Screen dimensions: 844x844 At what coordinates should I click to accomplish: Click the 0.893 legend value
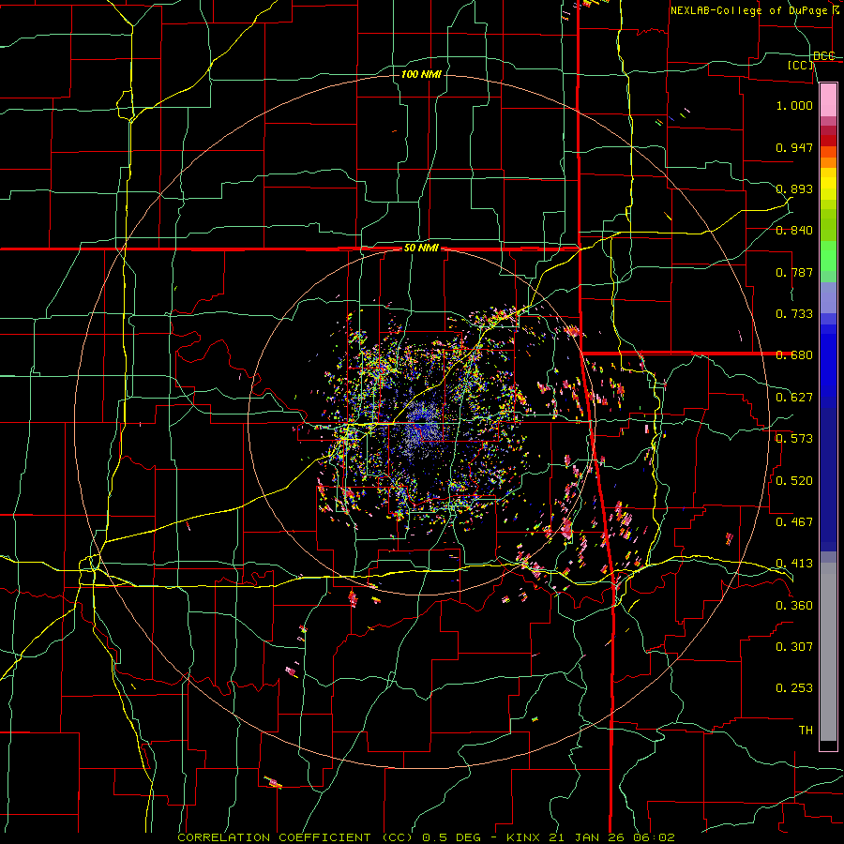(794, 188)
